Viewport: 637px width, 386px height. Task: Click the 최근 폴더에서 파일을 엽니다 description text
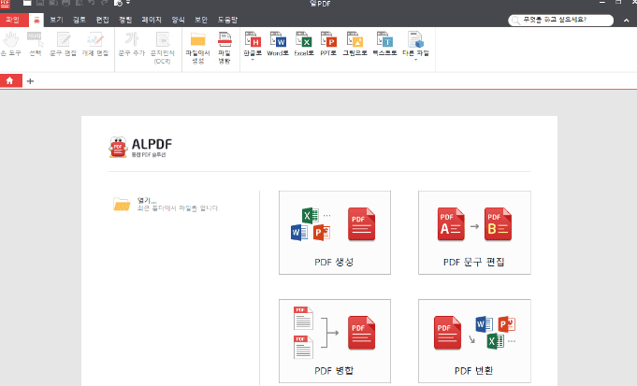178,208
